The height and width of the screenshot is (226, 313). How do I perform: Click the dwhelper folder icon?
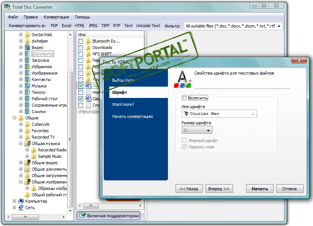[x=27, y=41]
